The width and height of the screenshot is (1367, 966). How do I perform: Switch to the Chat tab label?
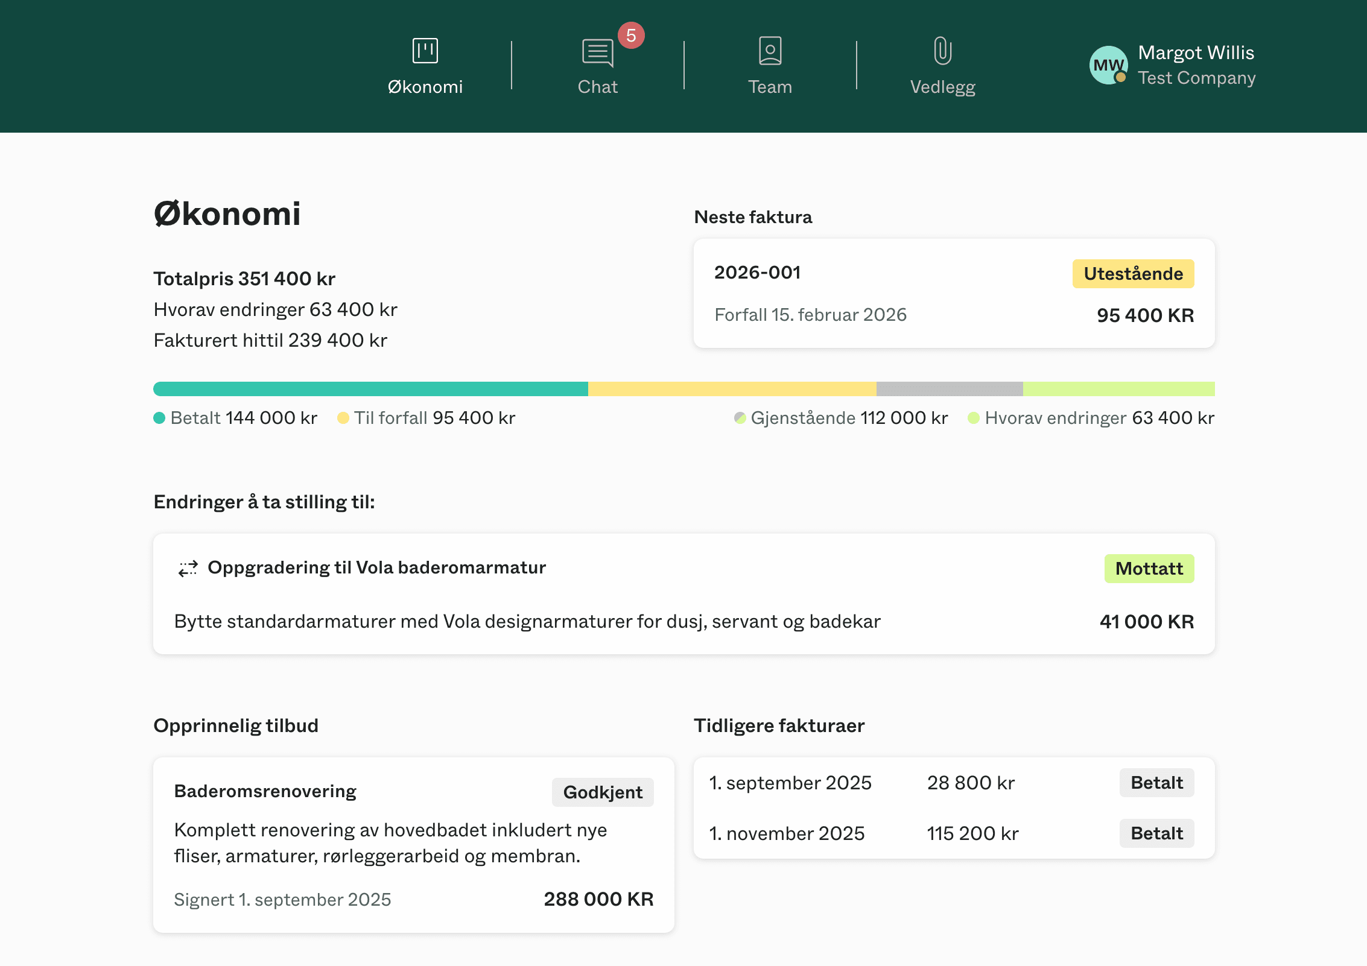pos(597,87)
